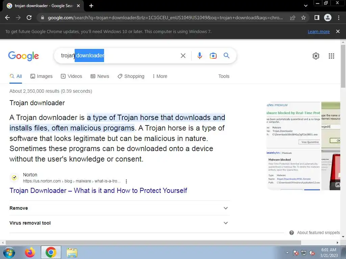Click the featured snippets question mark icon

tap(292, 233)
